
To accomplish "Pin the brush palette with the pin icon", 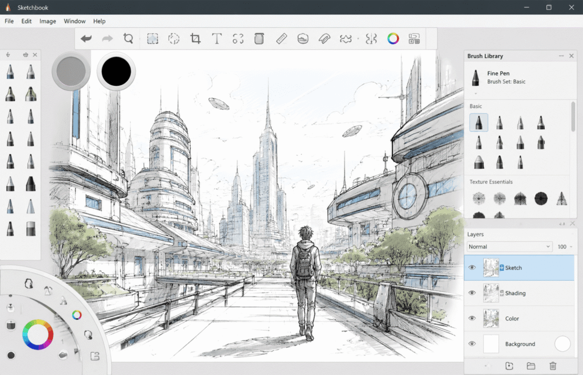I will pos(8,55).
